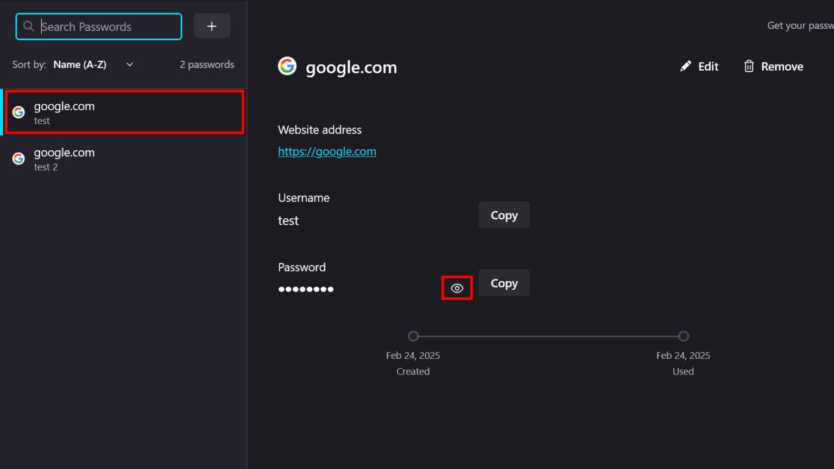Viewport: 834px width, 469px height.
Task: Click the Get your passwords text at top right
Action: click(x=800, y=25)
